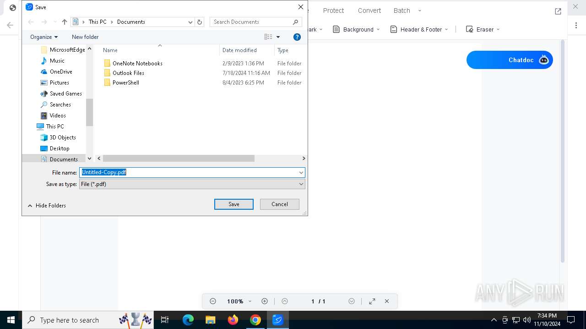The height and width of the screenshot is (329, 586).
Task: Click the open-external-window icon
Action: pyautogui.click(x=558, y=11)
